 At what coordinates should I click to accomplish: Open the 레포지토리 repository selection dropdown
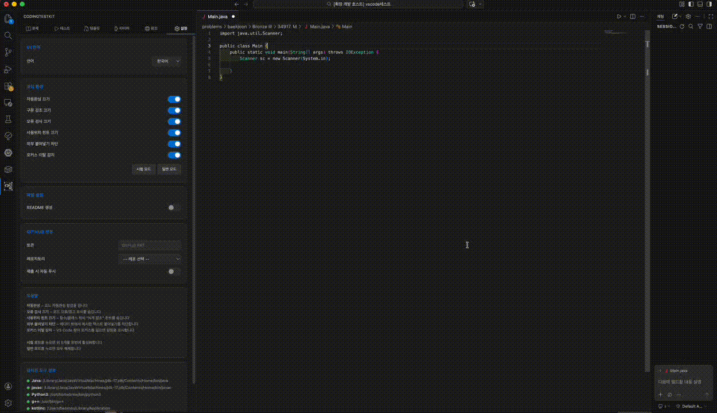pos(150,259)
